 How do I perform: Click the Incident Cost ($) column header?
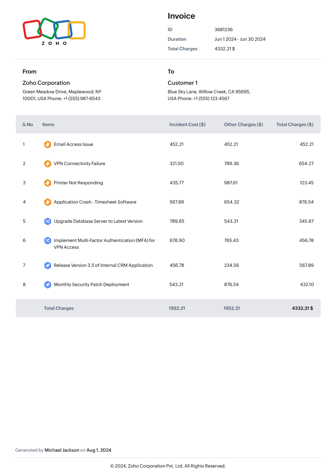coord(187,125)
